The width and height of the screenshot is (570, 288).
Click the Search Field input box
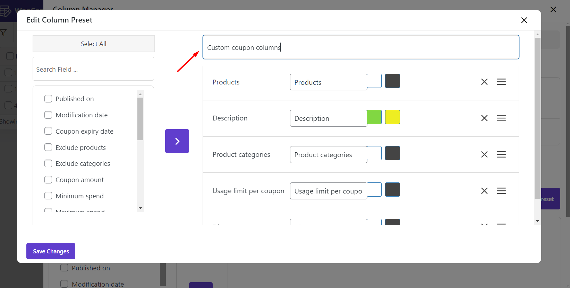coord(93,69)
